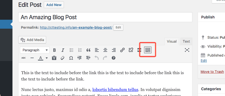Click the Categories panel heading

[211, 89]
